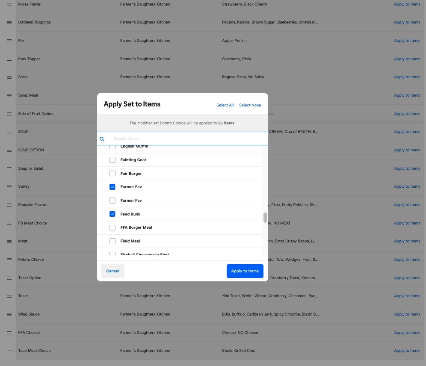
Task: Click the Taco Meat Choice reorder handle
Action: (9, 351)
